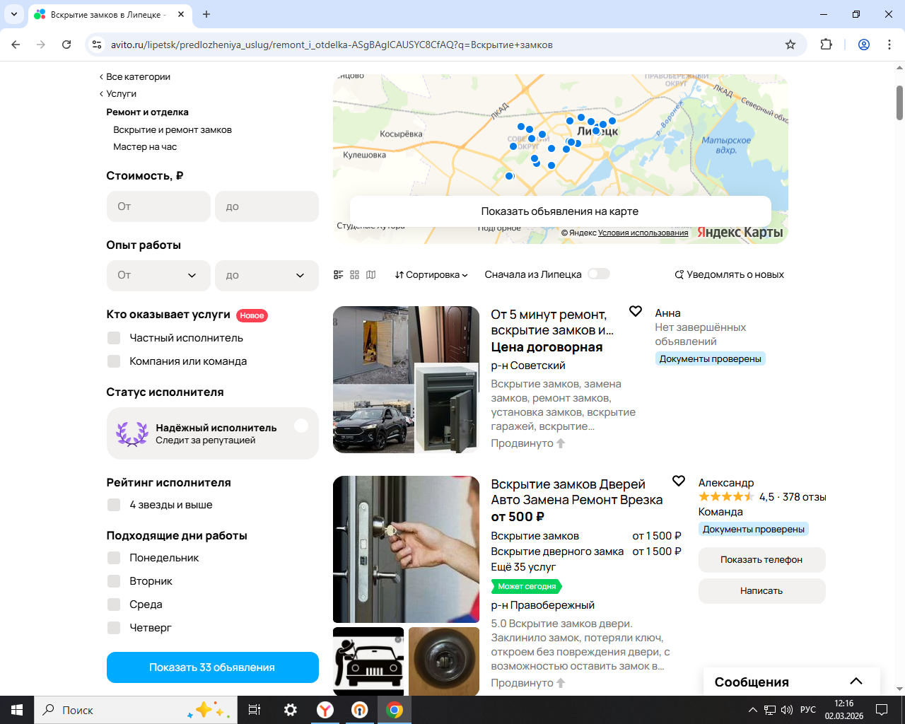Screen dimensions: 905x724
Task: Click the Стоимость От price field
Action: (x=158, y=206)
